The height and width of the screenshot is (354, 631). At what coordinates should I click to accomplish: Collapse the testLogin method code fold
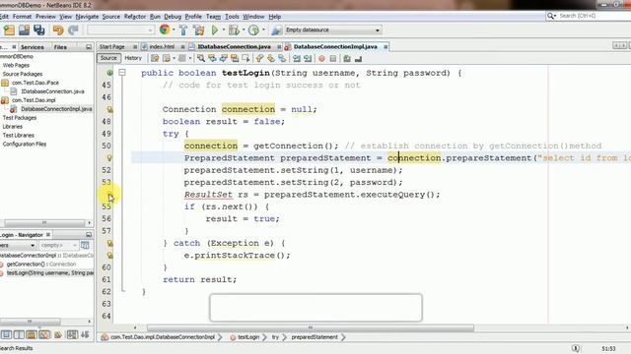pos(122,73)
